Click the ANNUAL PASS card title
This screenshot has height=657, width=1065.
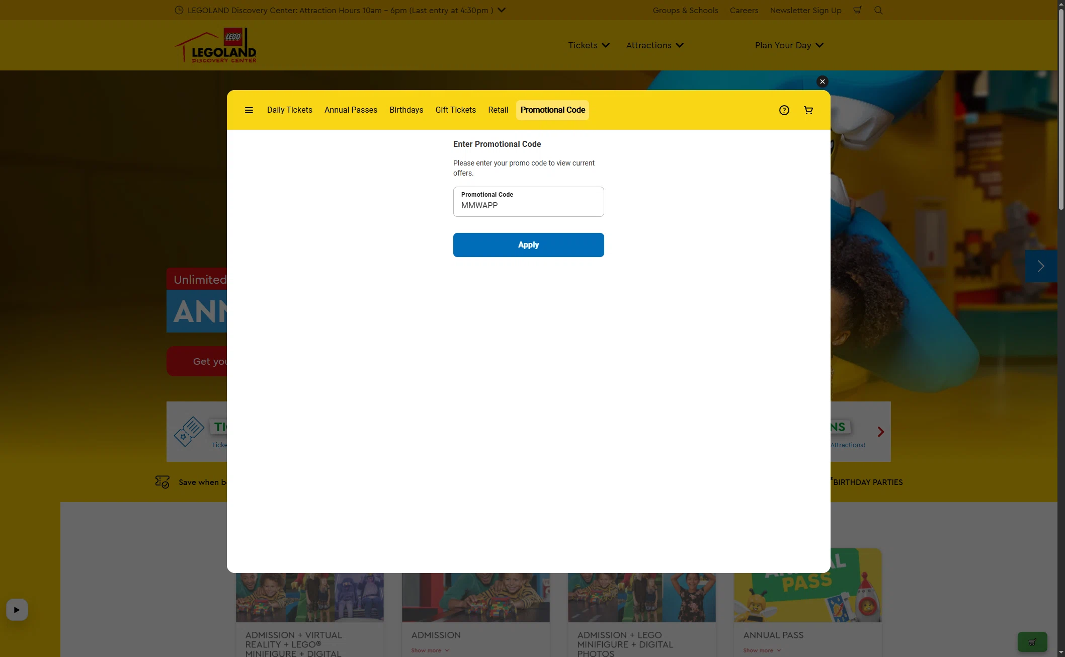pyautogui.click(x=773, y=635)
